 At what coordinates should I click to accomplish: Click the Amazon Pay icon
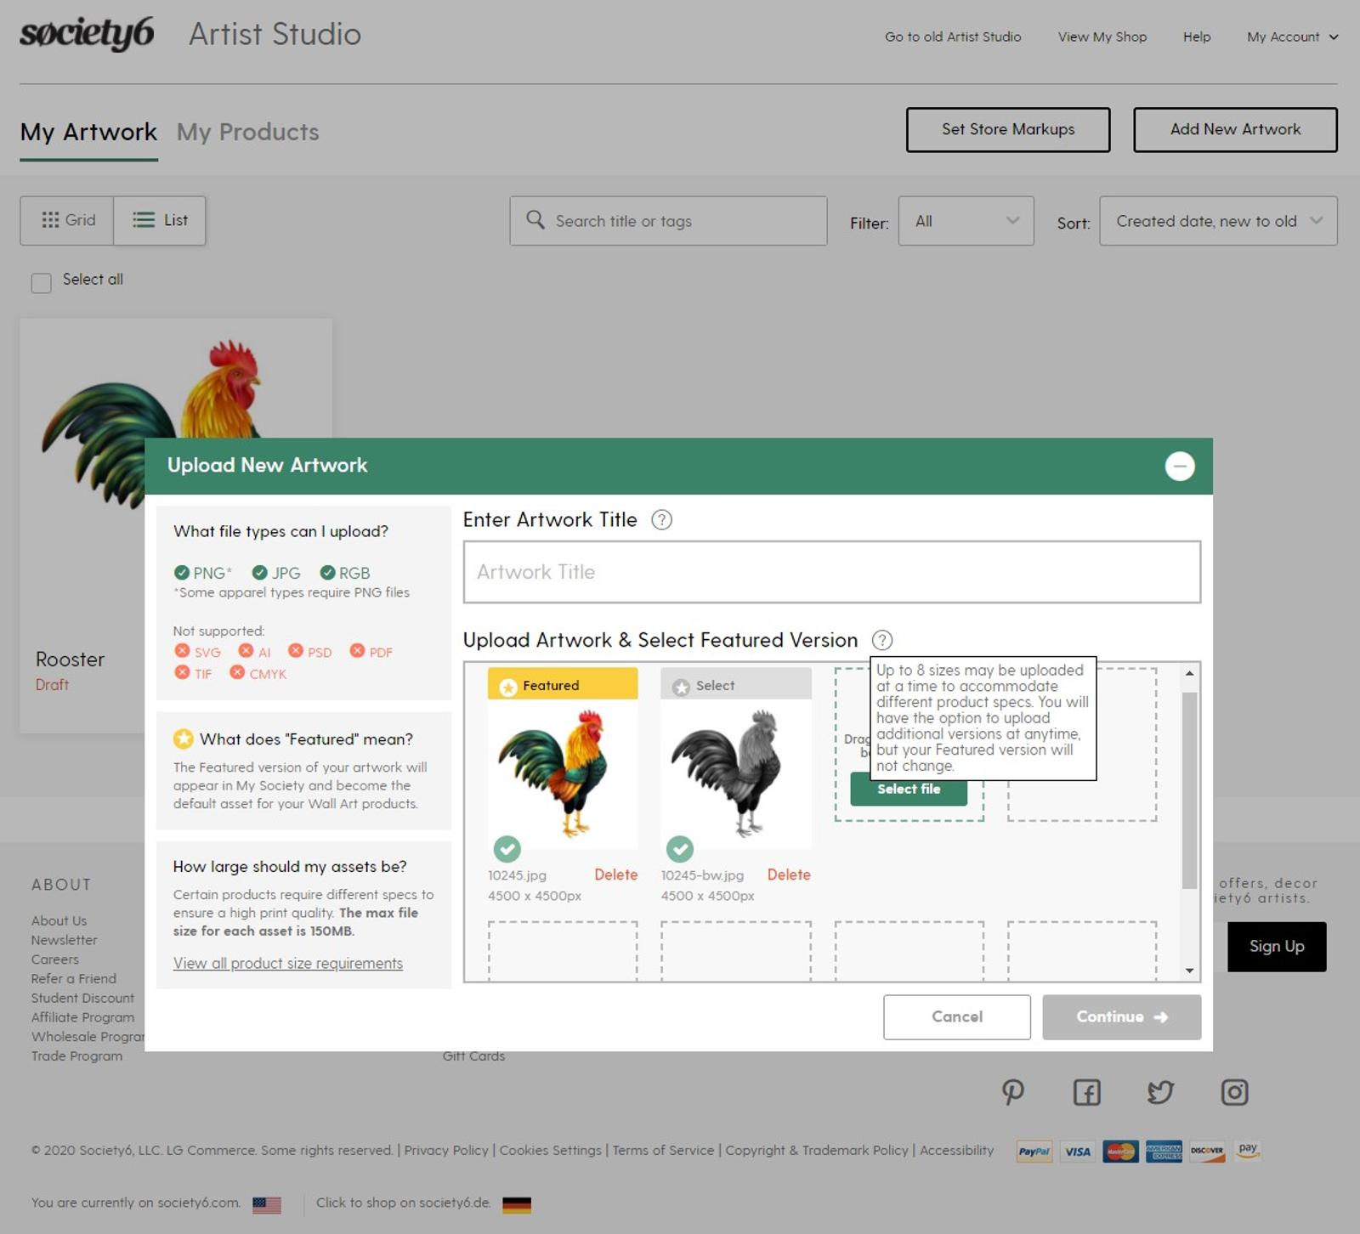(1248, 1151)
